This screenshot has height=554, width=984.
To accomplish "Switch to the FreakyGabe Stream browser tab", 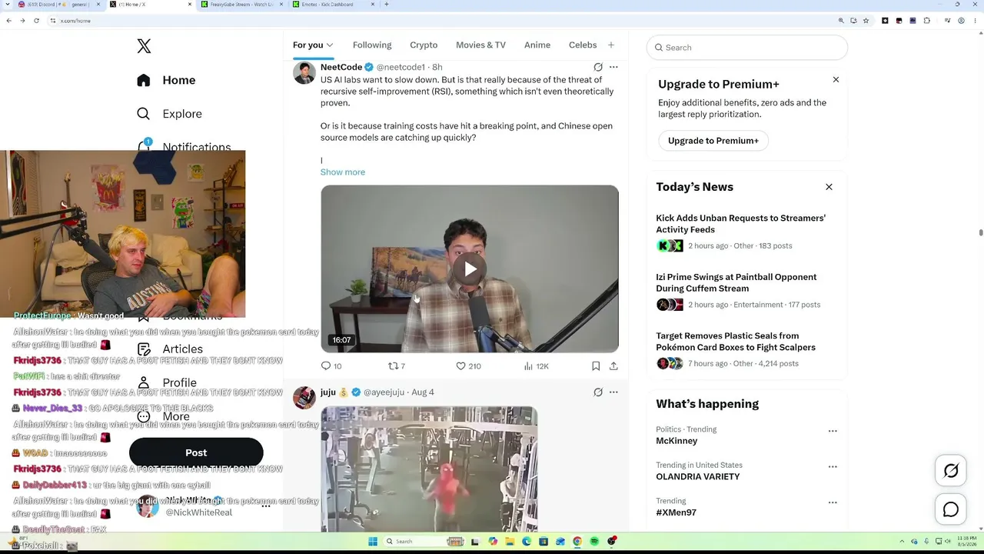I will pos(241,5).
